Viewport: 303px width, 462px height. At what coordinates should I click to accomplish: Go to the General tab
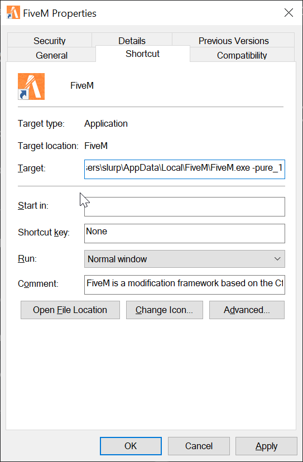click(51, 55)
